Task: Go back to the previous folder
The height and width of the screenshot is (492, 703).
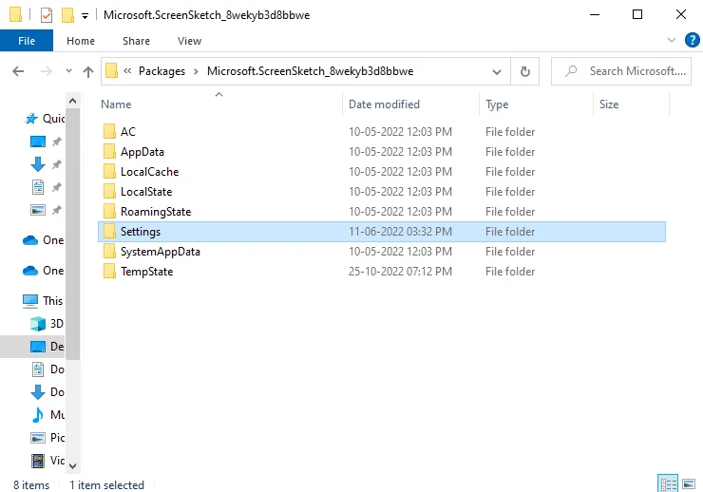Action: pos(18,71)
